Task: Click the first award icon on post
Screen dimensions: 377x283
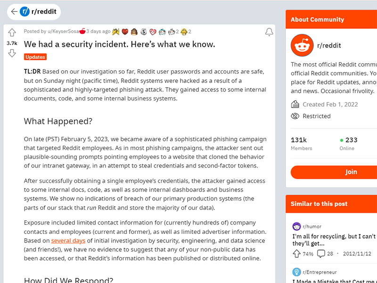Action: pos(116,32)
